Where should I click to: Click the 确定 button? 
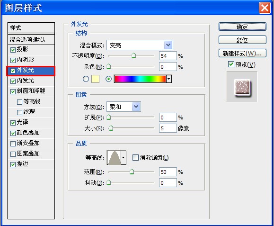click(x=242, y=27)
